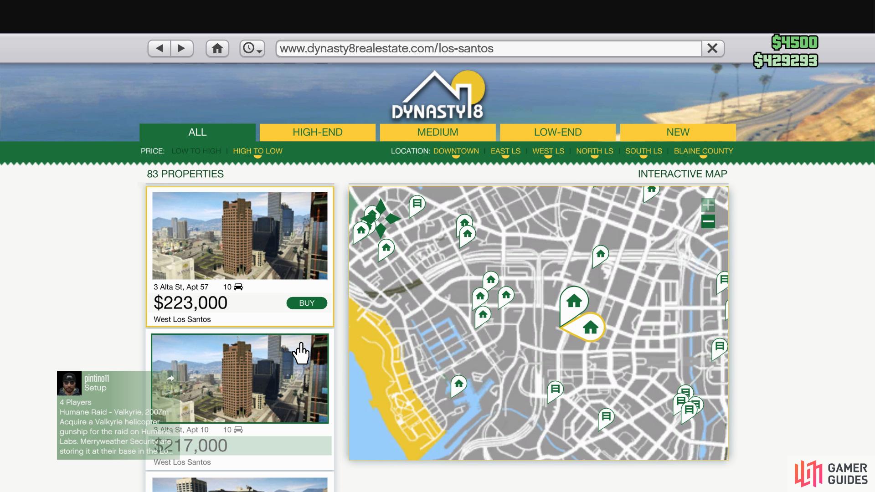Open the browser history clock dropdown
Viewport: 875px width, 492px height.
pos(252,48)
